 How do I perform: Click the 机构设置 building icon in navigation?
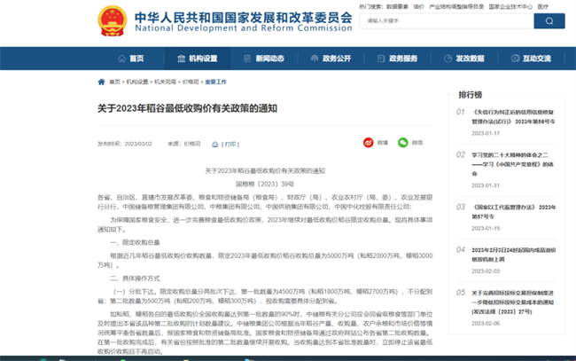click(180, 59)
